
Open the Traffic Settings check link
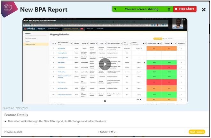[x=61, y=62]
